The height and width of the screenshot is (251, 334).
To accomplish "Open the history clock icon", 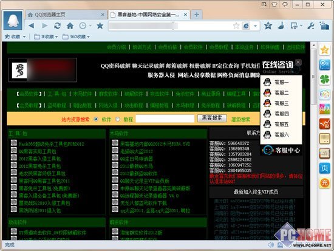I will click(83, 26).
